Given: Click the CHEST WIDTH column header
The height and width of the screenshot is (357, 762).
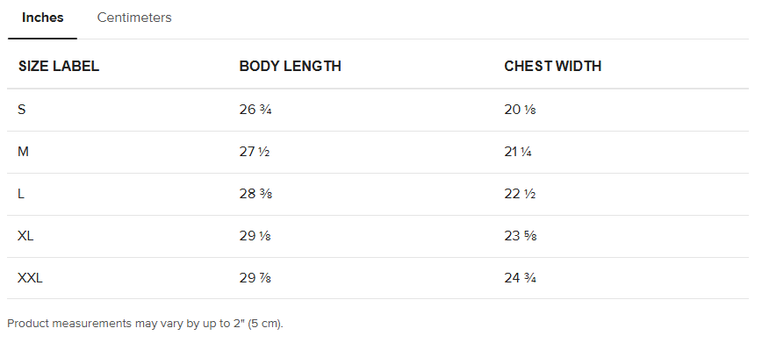Looking at the screenshot, I should tap(552, 67).
